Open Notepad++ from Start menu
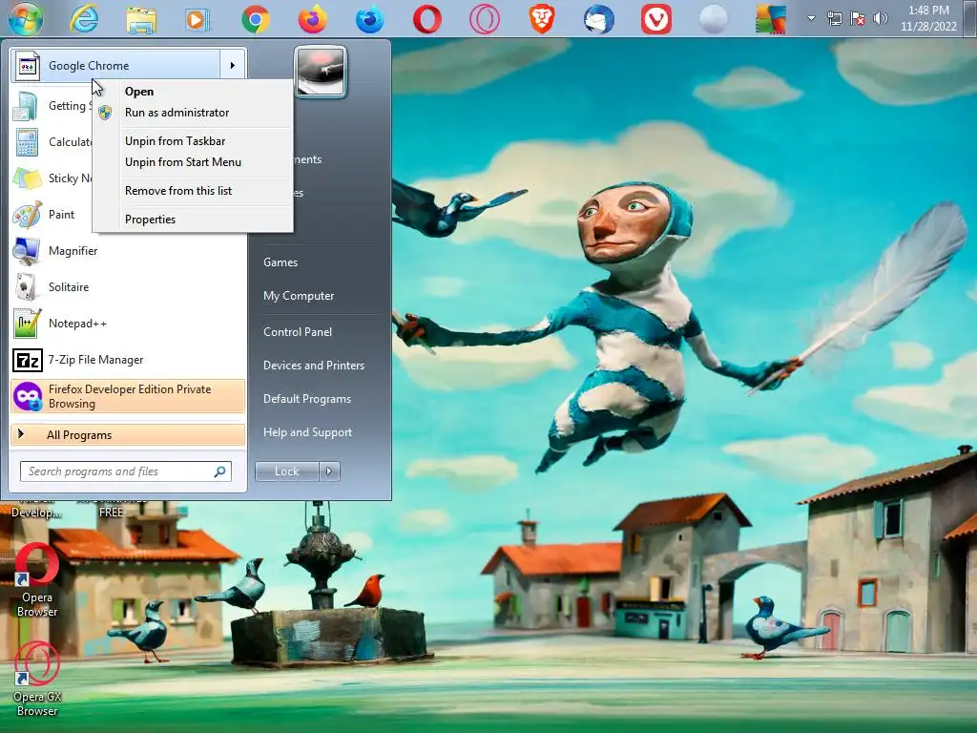The height and width of the screenshot is (733, 977). tap(129, 324)
